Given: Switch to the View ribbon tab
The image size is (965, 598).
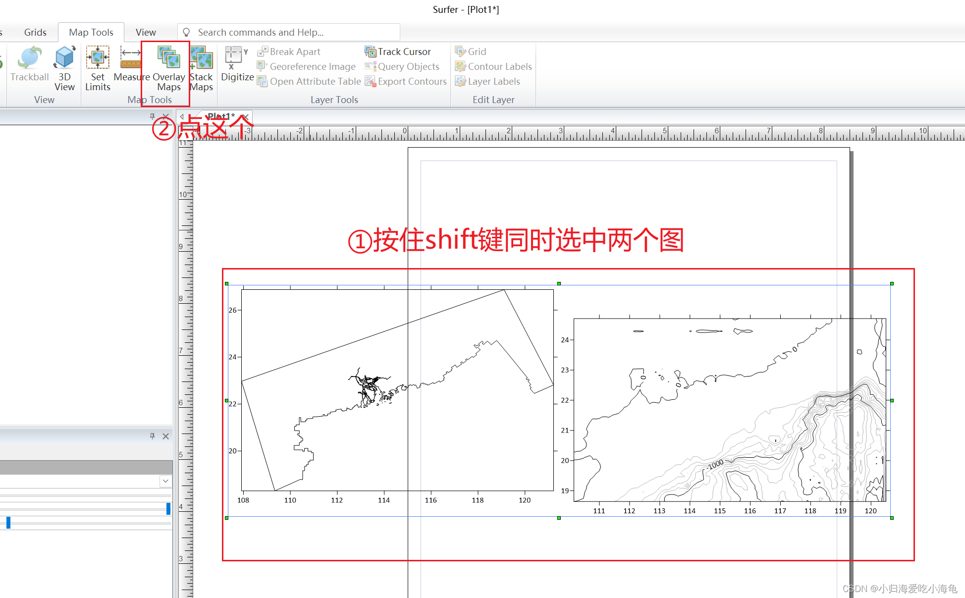Looking at the screenshot, I should pos(145,32).
